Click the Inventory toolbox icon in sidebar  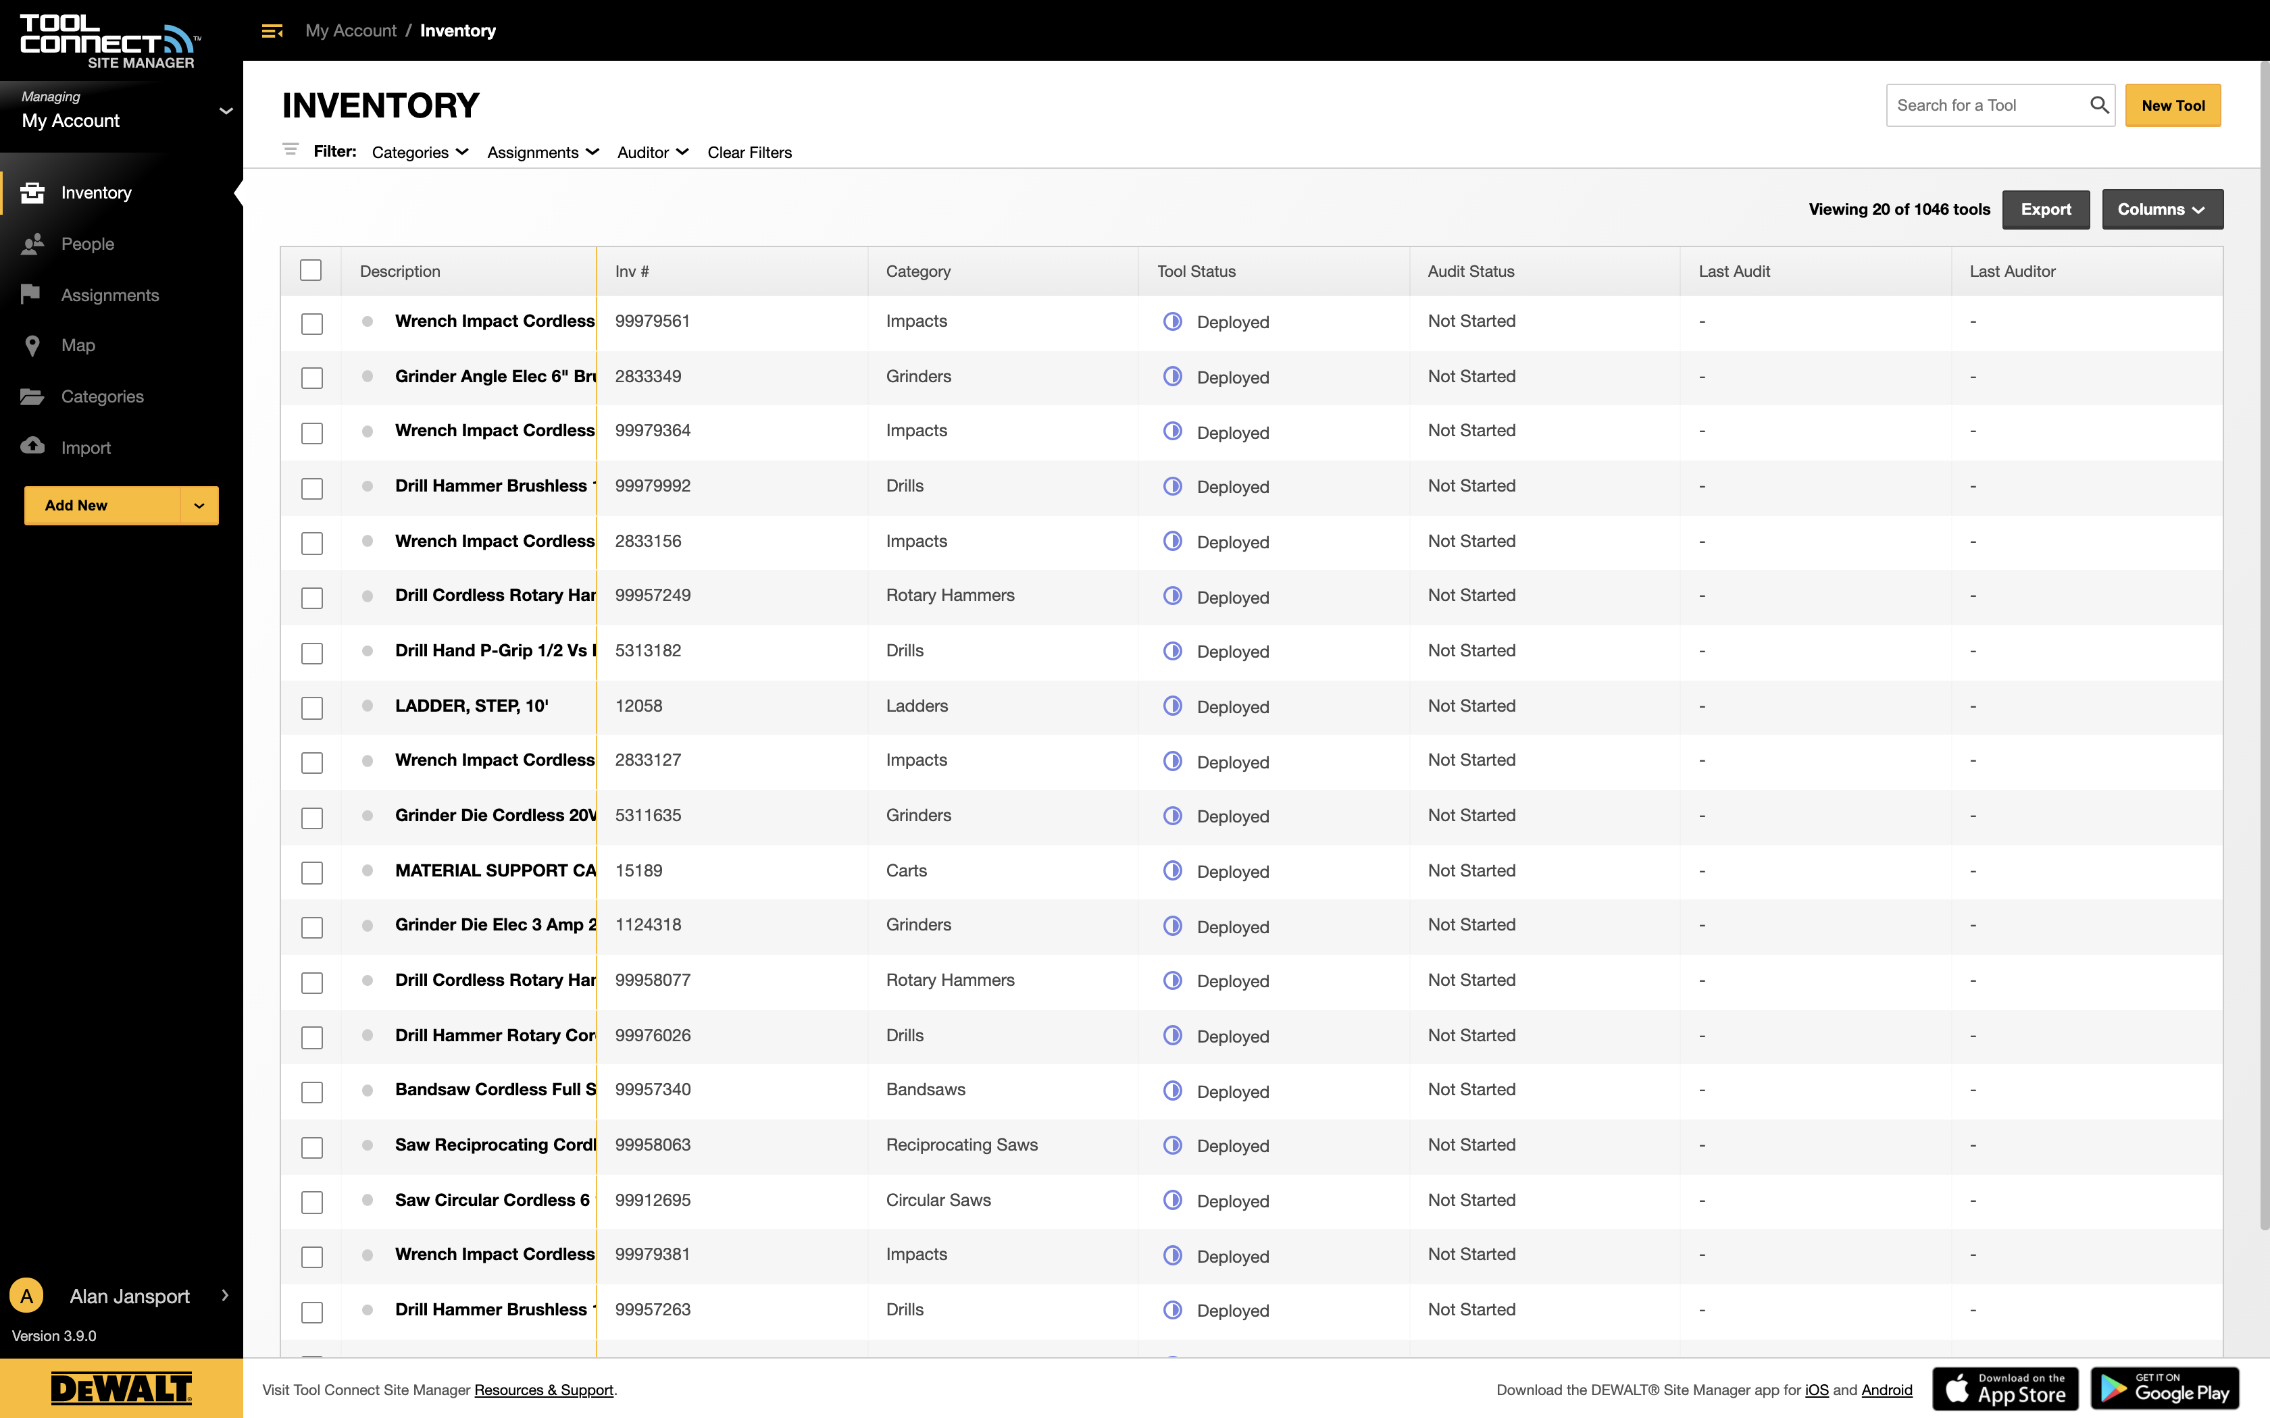pyautogui.click(x=33, y=192)
